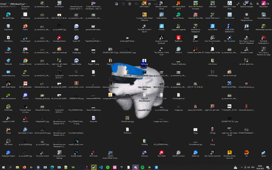Open the Windows Start button on taskbar
Viewport: 272px width, 170px height.
click(x=3, y=167)
